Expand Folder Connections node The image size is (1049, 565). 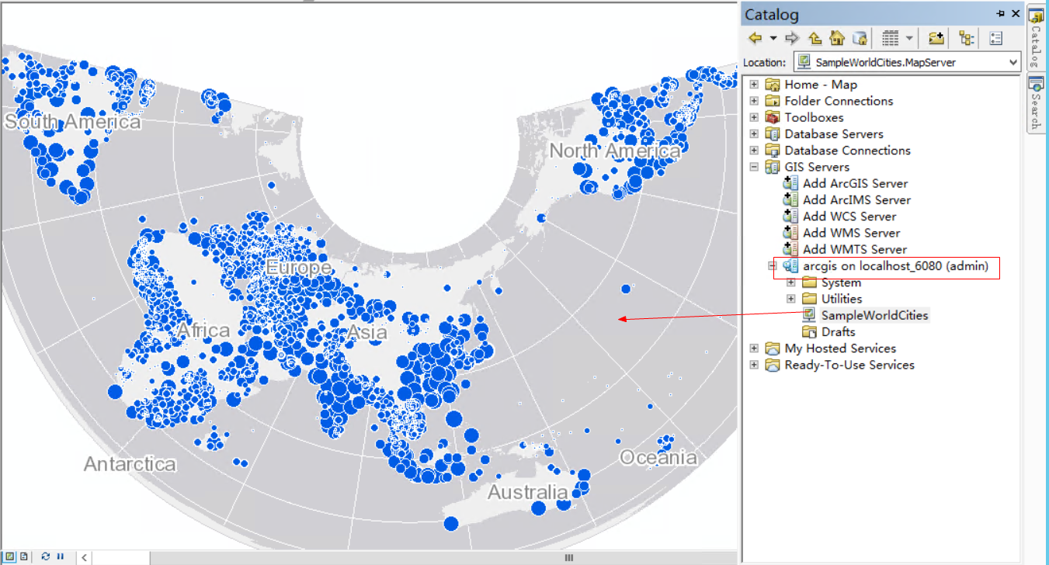(x=754, y=101)
